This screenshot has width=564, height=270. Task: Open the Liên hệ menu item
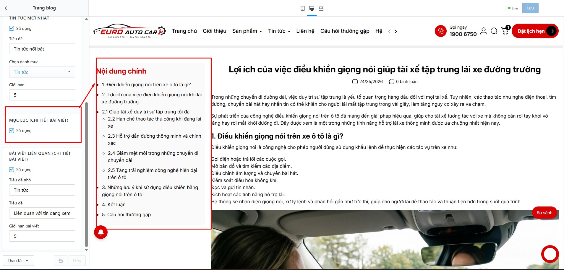point(305,31)
